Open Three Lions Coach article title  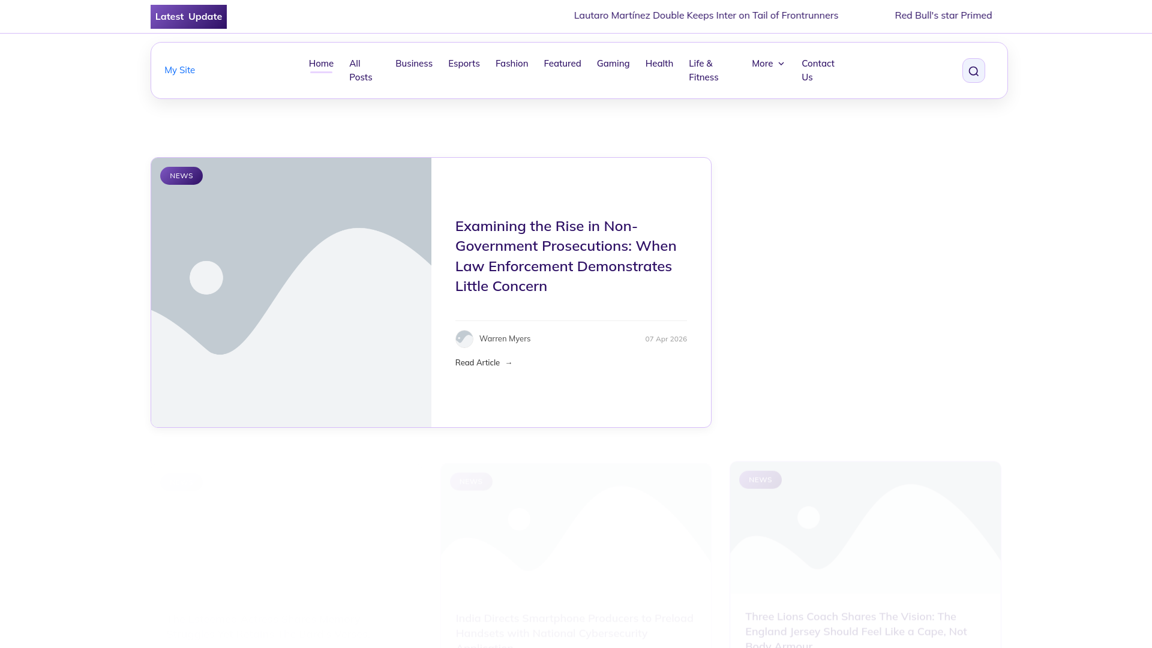856,630
